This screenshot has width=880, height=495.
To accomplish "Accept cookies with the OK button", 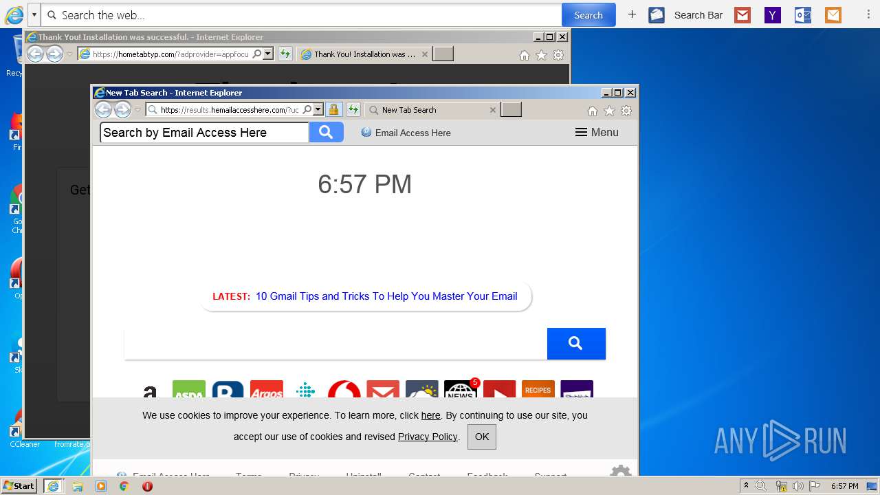I will pyautogui.click(x=482, y=437).
